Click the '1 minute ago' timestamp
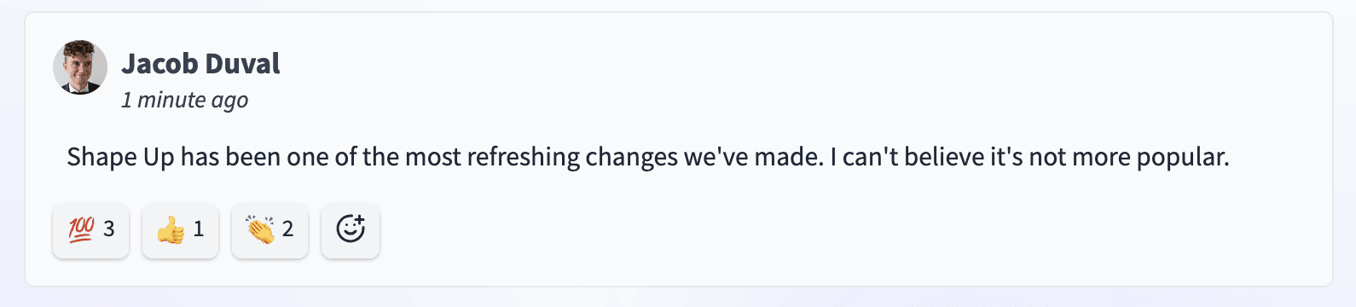This screenshot has width=1356, height=307. 184,100
